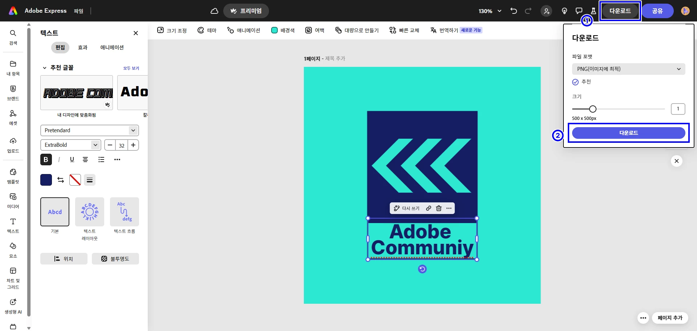Screen dimensions: 697x331
Task: Switch to the text panel 애니메이션 tab
Action: point(112,48)
